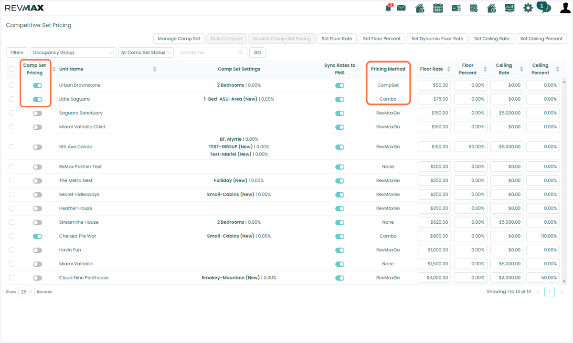Click the Manage Comp Set button
573x343 pixels.
coord(179,39)
